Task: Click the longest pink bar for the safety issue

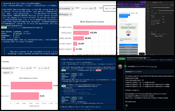Action: pos(95,27)
